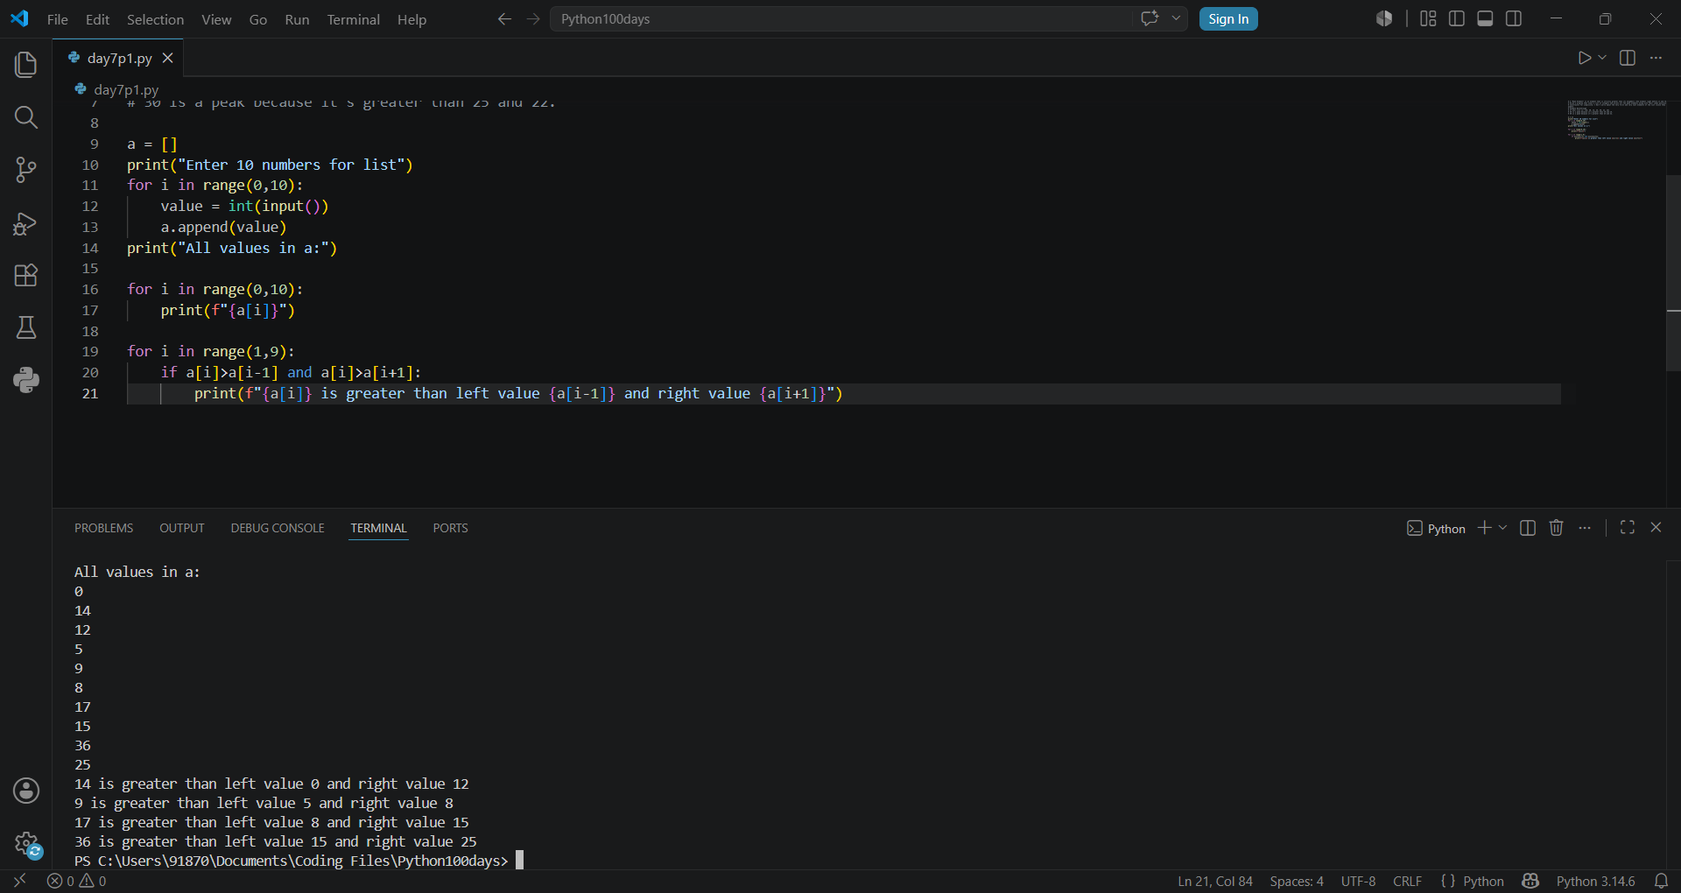1681x893 pixels.
Task: Open the Python extension sidebar view
Action: 26,380
